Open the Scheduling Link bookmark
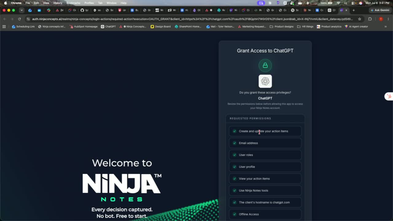This screenshot has width=393, height=221. tap(23, 27)
